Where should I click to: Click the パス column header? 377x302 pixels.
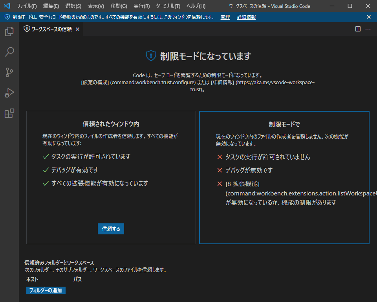pos(77,279)
